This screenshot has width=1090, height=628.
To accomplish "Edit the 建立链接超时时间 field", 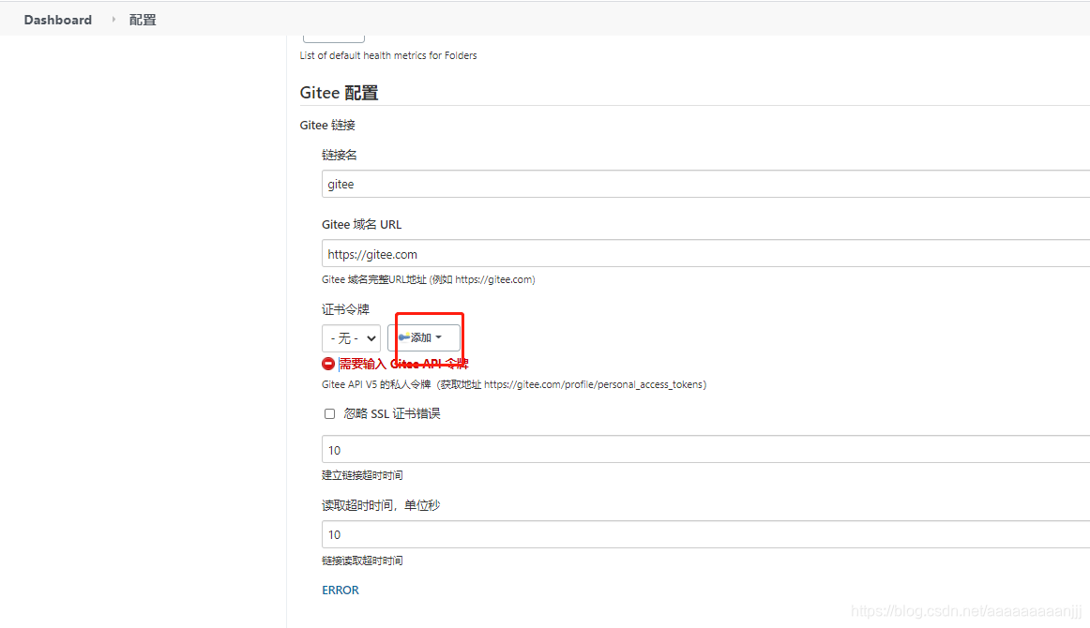I will coord(704,450).
